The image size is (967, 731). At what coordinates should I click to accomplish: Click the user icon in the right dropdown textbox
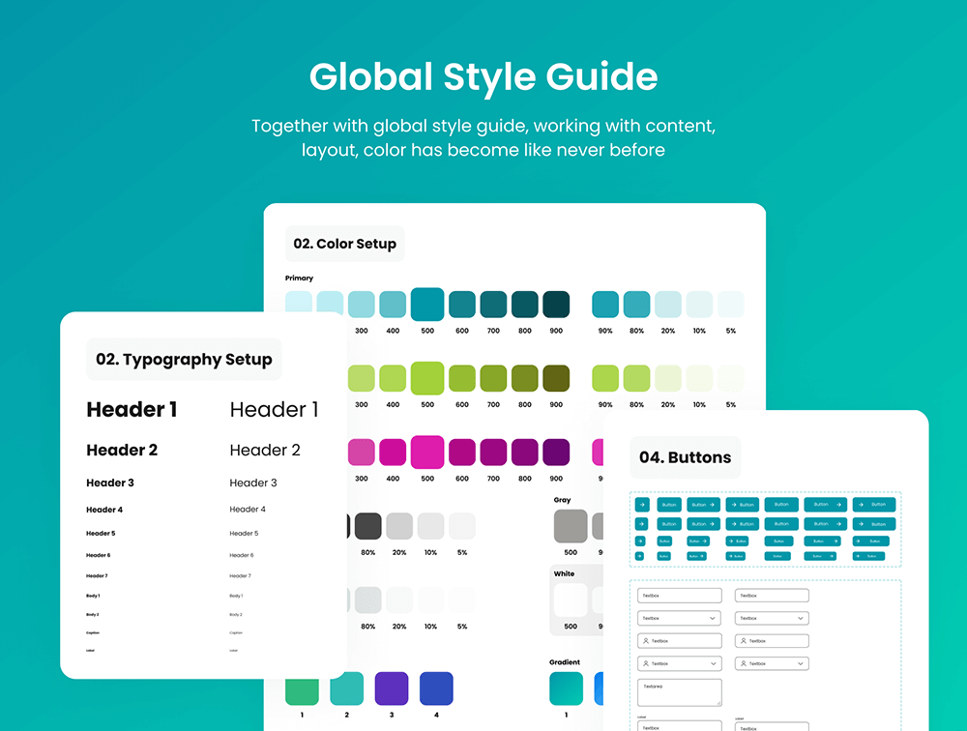743,664
